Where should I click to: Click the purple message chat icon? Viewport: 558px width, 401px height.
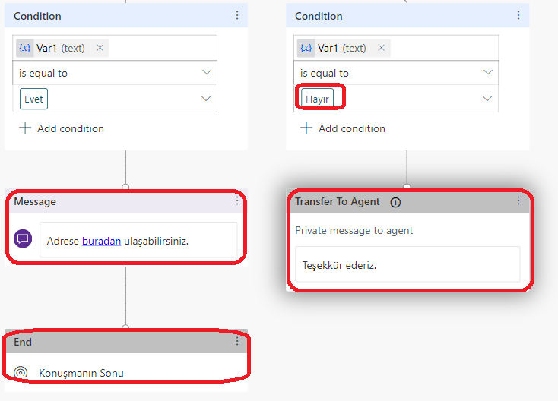pyautogui.click(x=23, y=238)
